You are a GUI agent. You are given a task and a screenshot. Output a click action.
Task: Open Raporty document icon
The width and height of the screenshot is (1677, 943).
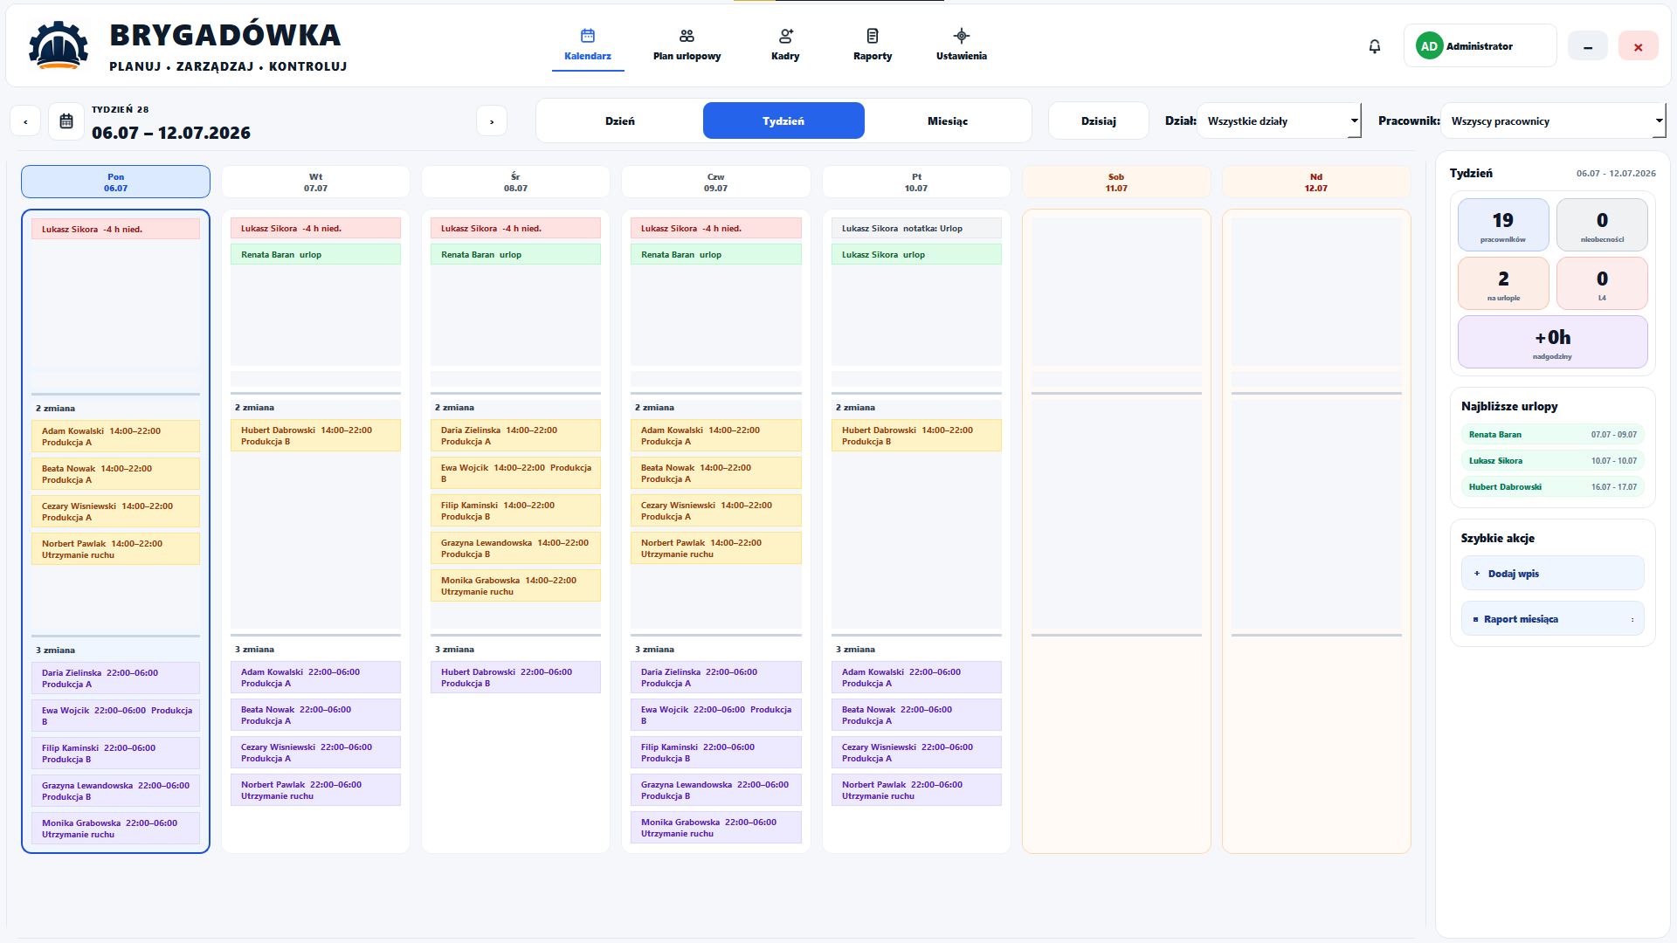(x=873, y=36)
